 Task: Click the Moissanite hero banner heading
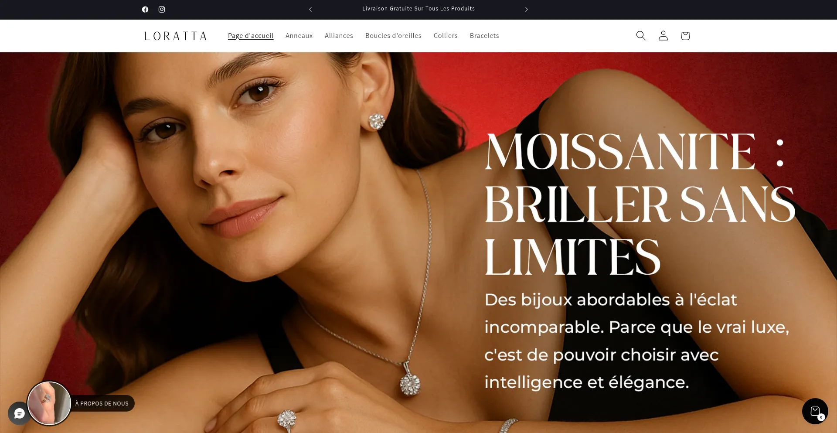(640, 205)
